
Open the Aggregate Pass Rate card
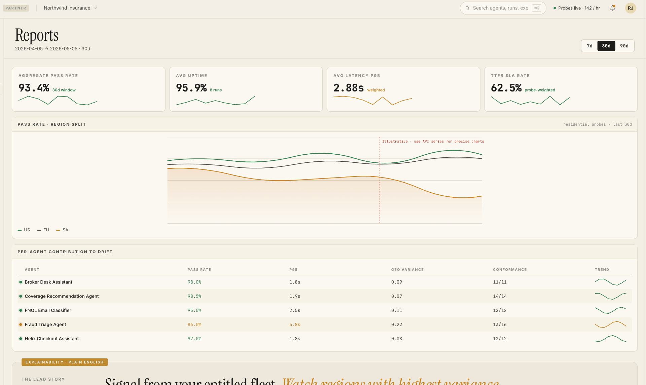88,89
